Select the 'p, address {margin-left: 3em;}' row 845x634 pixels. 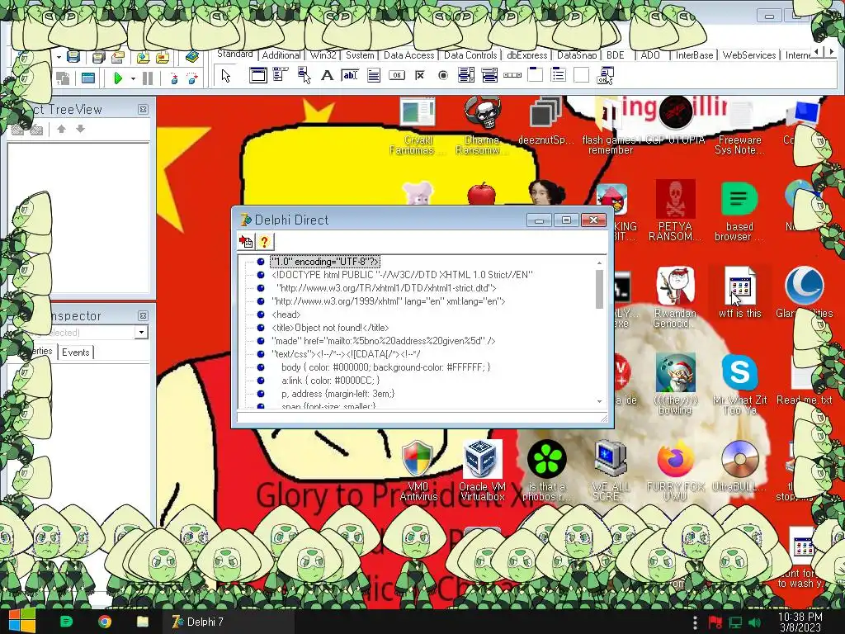click(x=338, y=394)
